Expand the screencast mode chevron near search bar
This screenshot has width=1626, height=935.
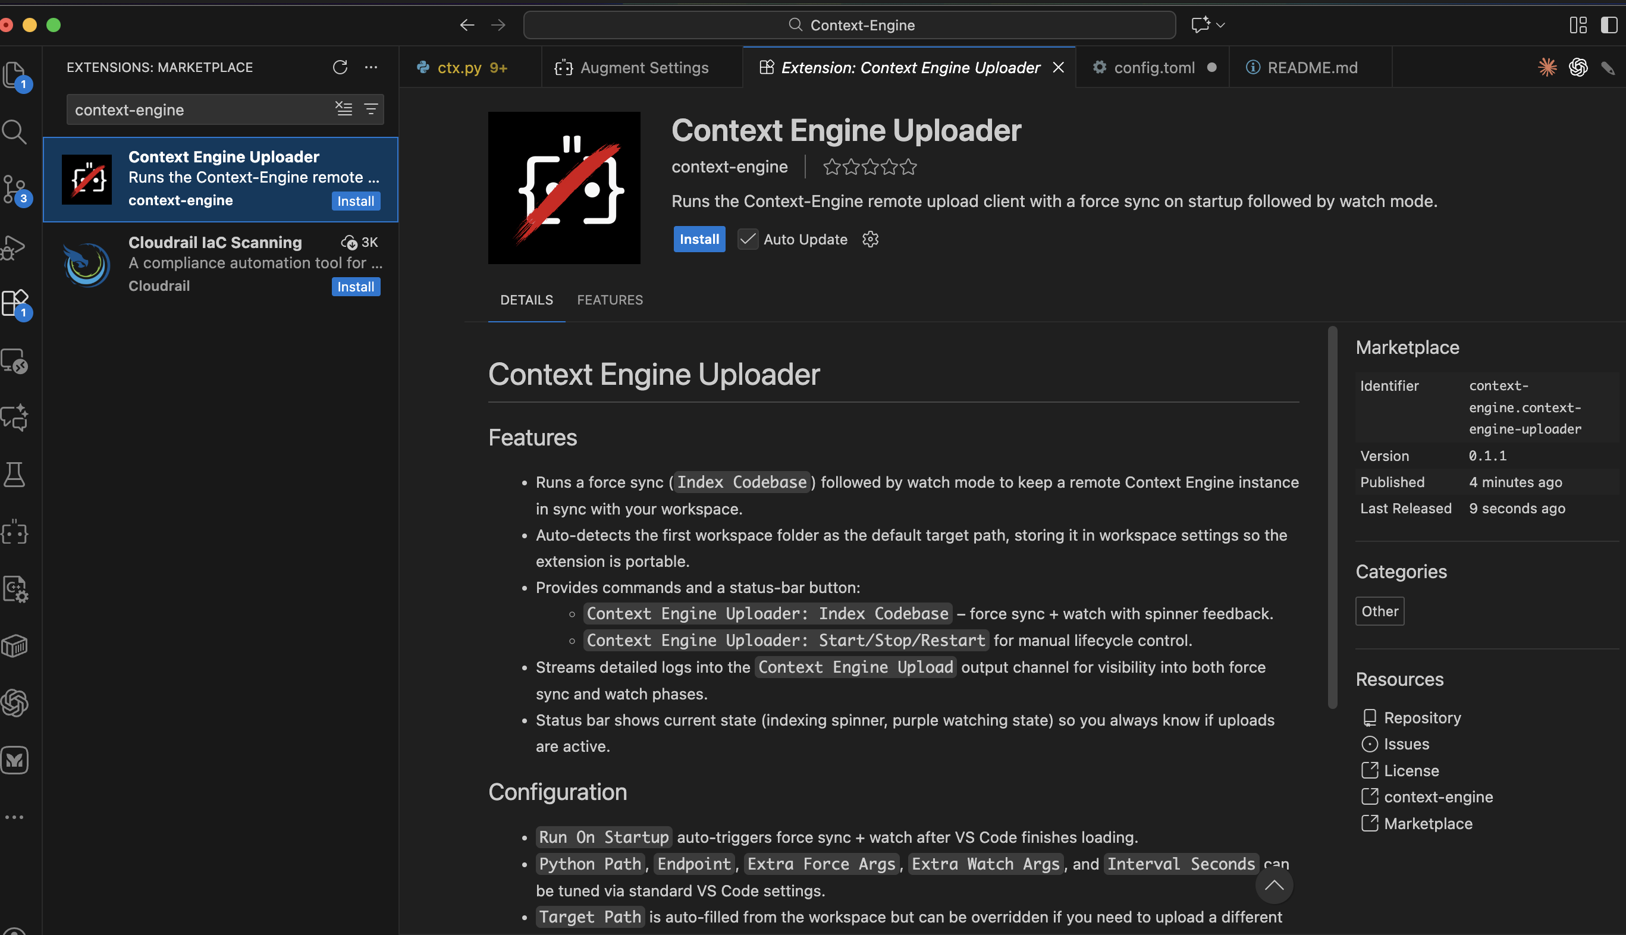pos(1220,25)
